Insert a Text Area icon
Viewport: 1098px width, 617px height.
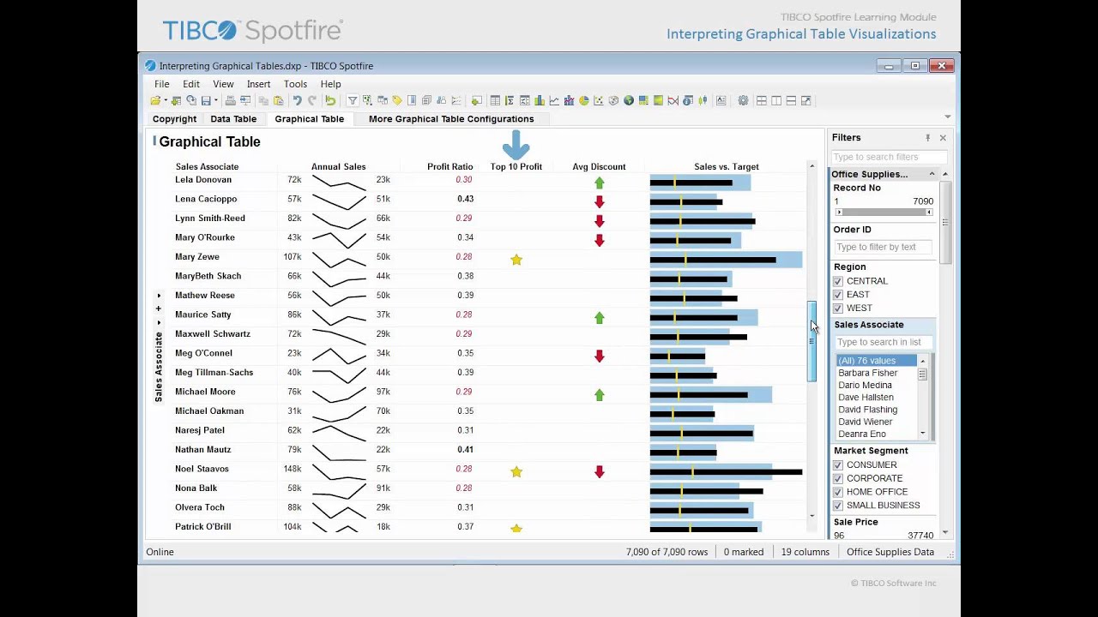pyautogui.click(x=721, y=100)
